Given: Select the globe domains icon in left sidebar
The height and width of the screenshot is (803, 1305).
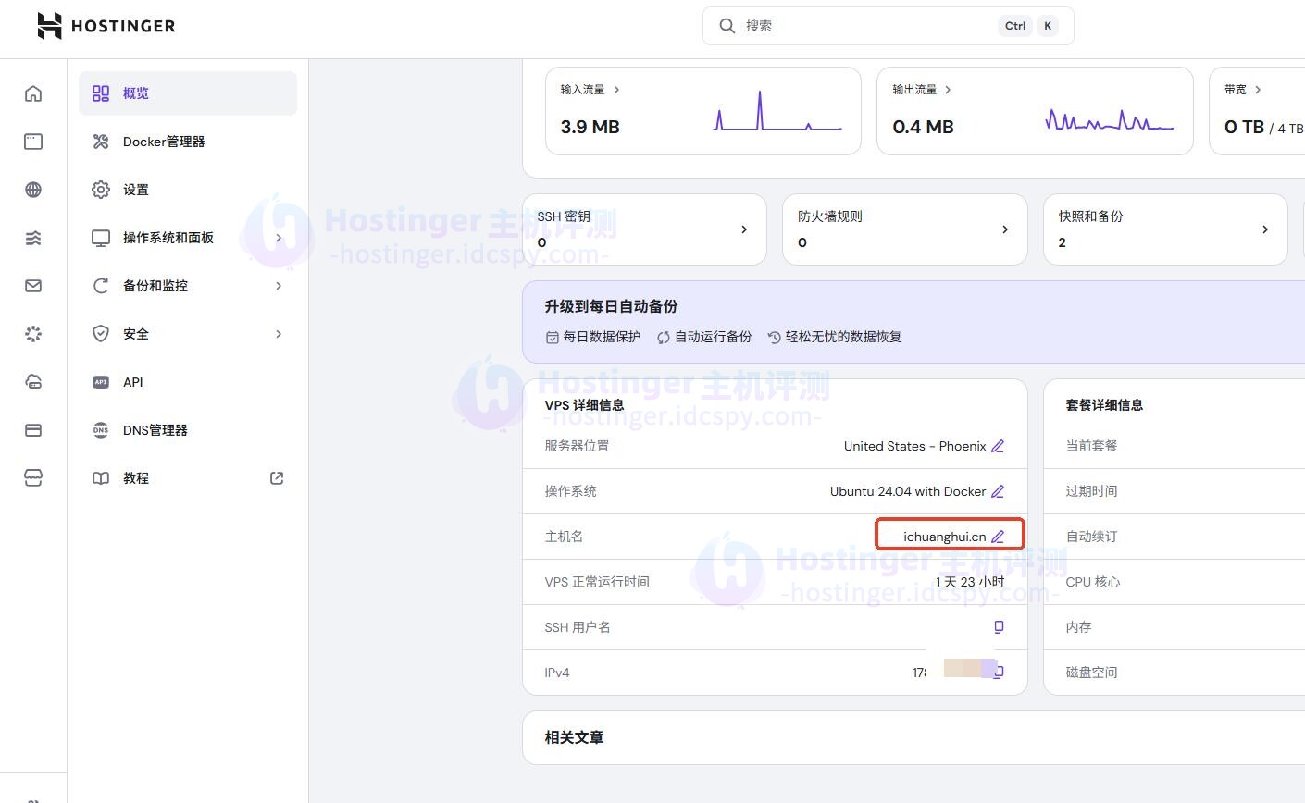Looking at the screenshot, I should tap(33, 189).
